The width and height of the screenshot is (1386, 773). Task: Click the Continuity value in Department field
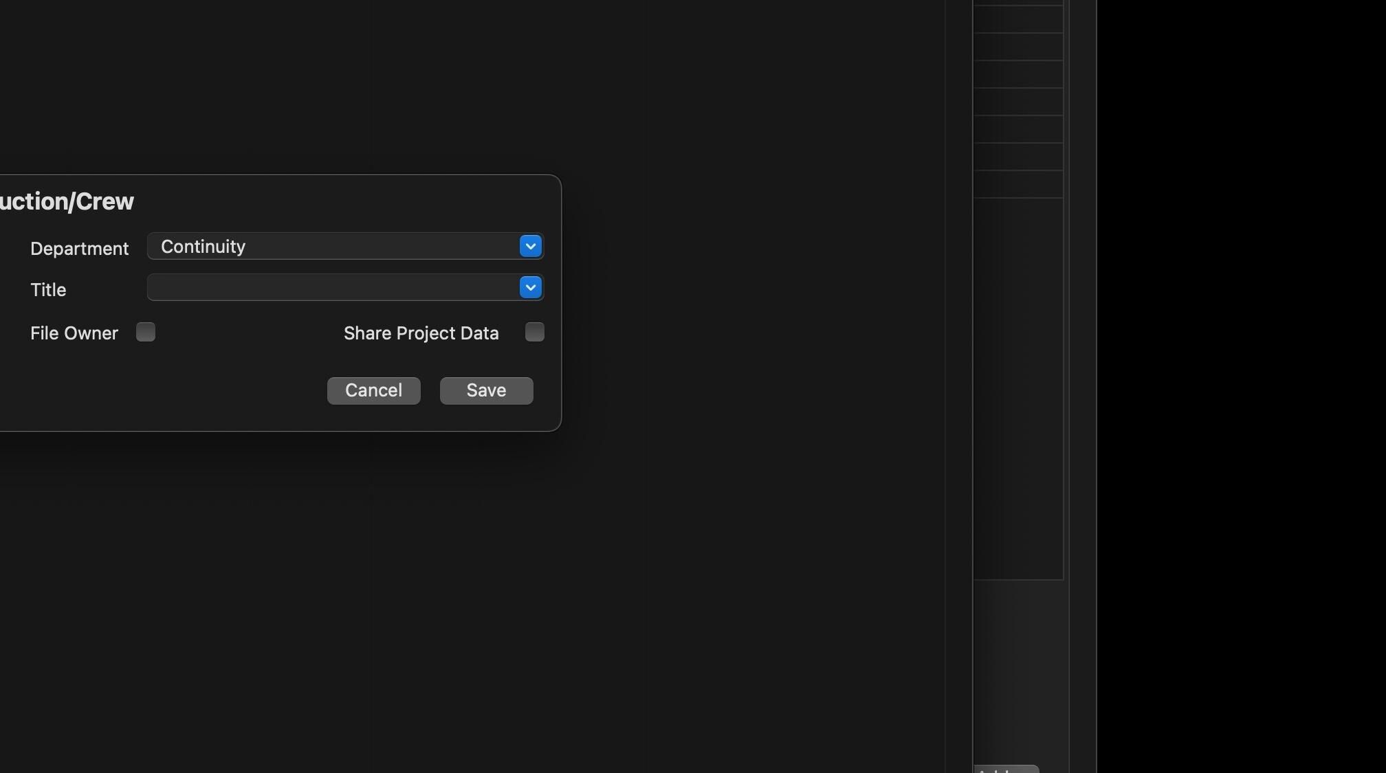pos(203,247)
